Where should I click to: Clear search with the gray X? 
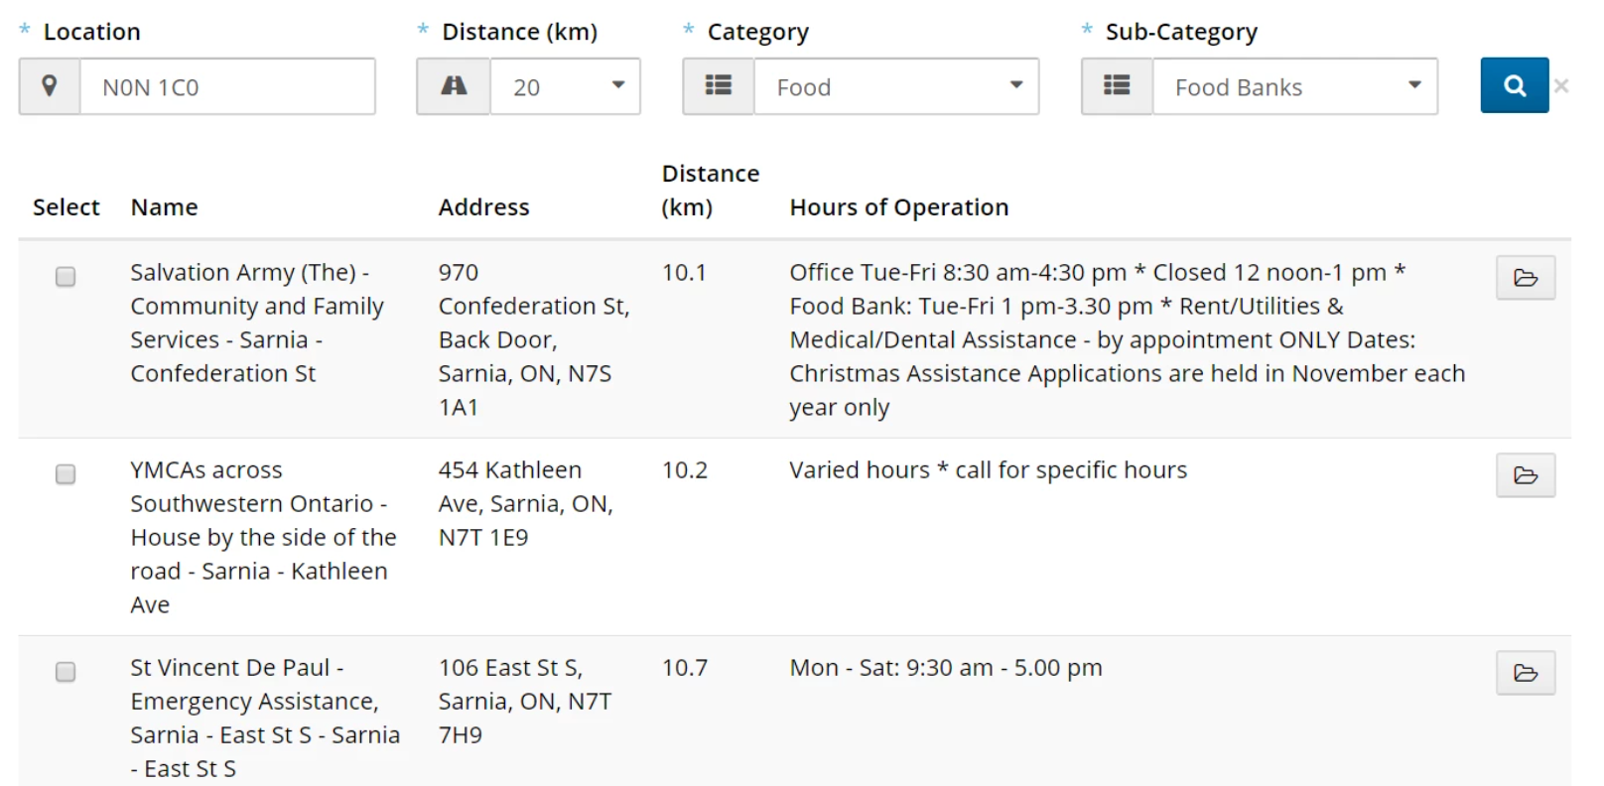[1561, 86]
